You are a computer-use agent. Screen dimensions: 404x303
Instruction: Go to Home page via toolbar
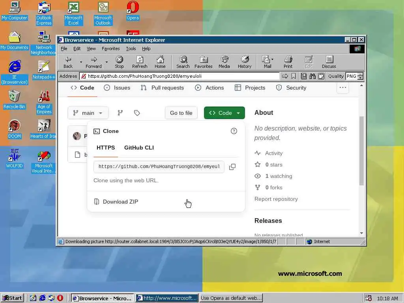(x=160, y=62)
